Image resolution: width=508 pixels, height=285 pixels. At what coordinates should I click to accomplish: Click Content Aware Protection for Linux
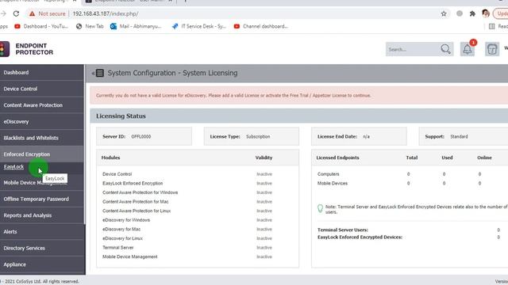point(198,211)
